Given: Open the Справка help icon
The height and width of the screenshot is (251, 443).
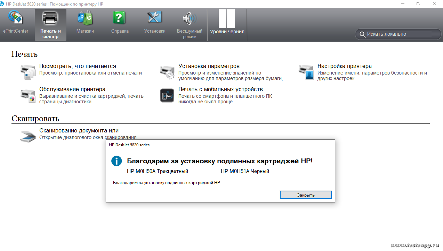Looking at the screenshot, I should pos(120,17).
